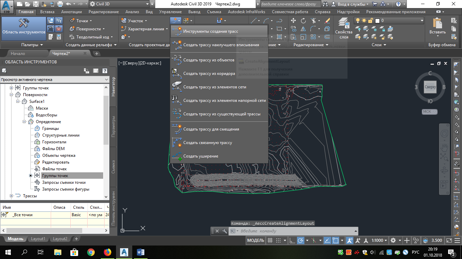Click the Move tool icon in ribbon
The height and width of the screenshot is (259, 462).
point(294,21)
